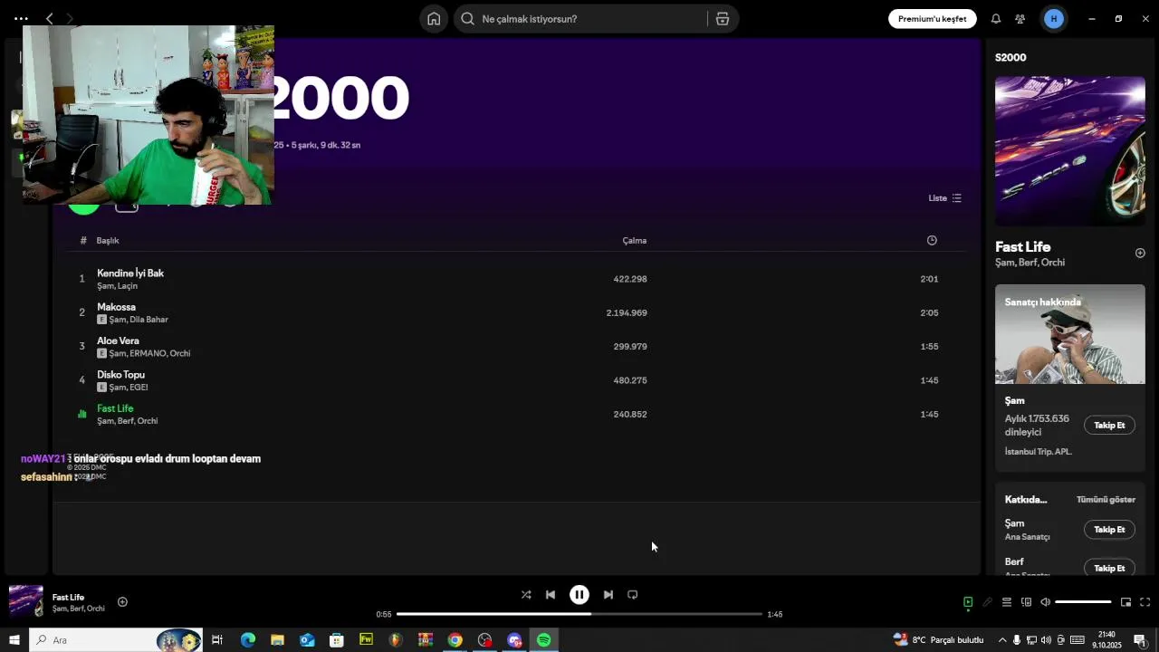The width and height of the screenshot is (1159, 652).
Task: Open artist link 'EGE!' in Disko Topu row
Action: coord(139,388)
